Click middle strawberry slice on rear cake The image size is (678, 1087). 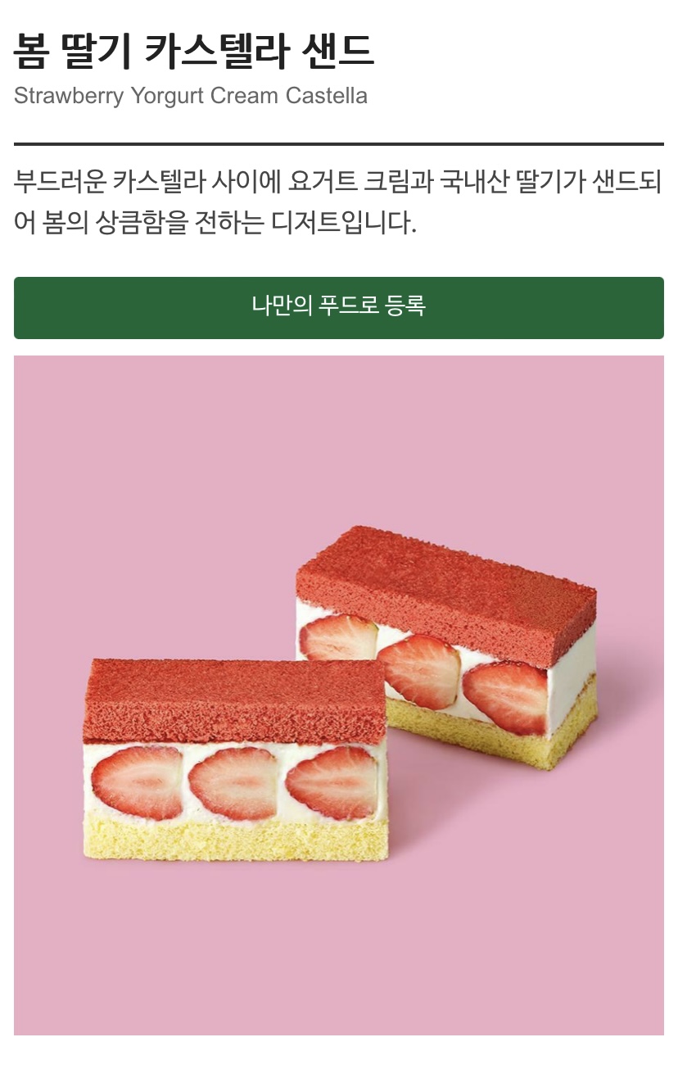419,672
